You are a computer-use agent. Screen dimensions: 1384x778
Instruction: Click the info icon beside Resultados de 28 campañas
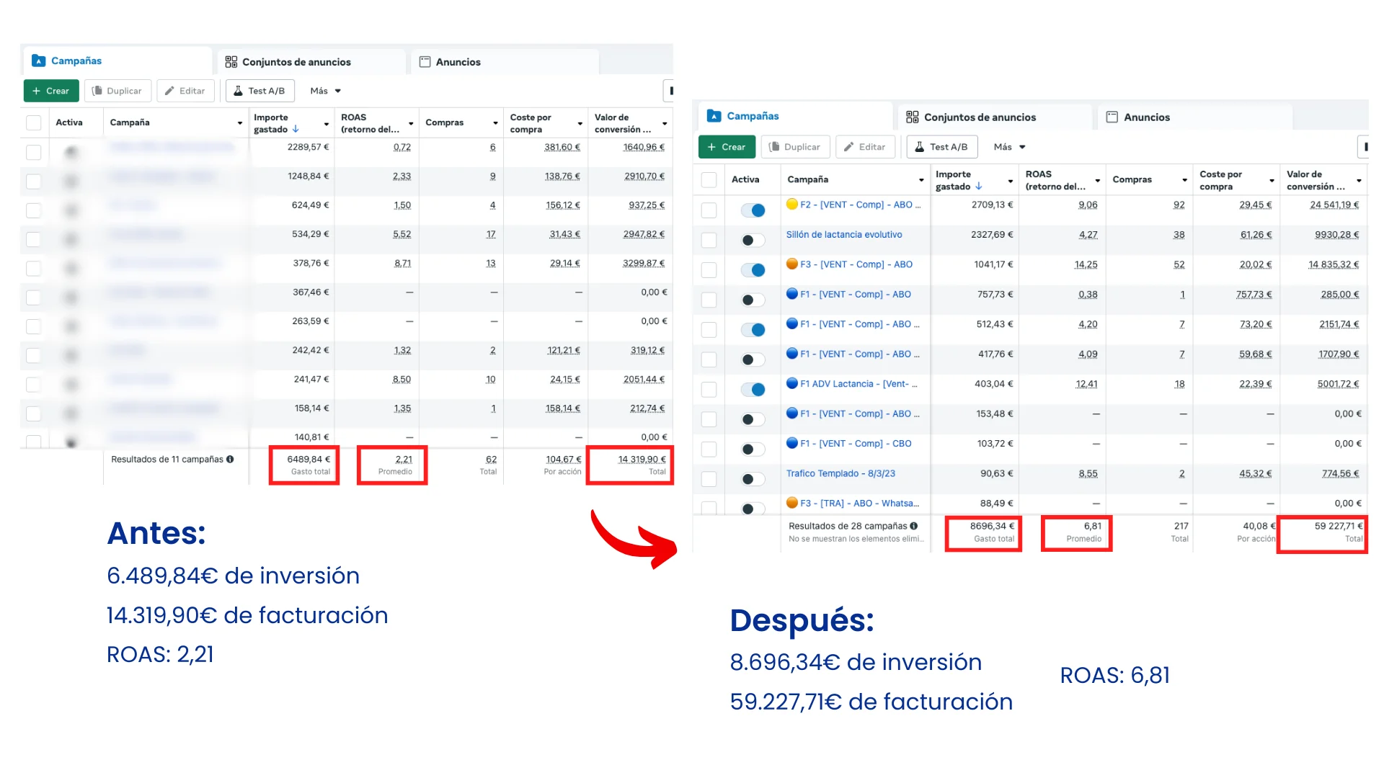click(914, 527)
